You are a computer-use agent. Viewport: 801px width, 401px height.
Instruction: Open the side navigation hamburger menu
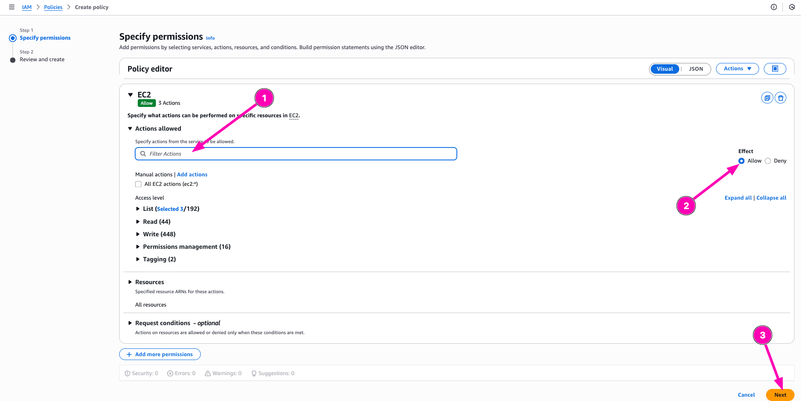pos(12,7)
